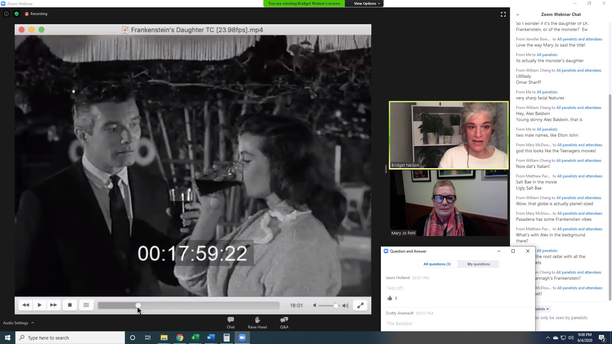This screenshot has height=344, width=612.
Task: Open Chrome from the taskbar
Action: click(180, 338)
